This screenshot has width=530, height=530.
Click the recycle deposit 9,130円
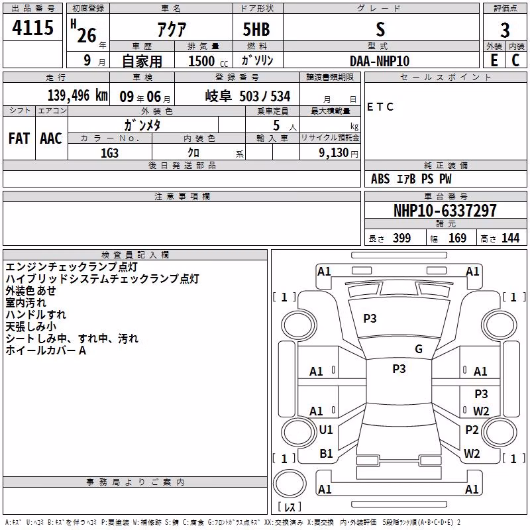pyautogui.click(x=339, y=153)
